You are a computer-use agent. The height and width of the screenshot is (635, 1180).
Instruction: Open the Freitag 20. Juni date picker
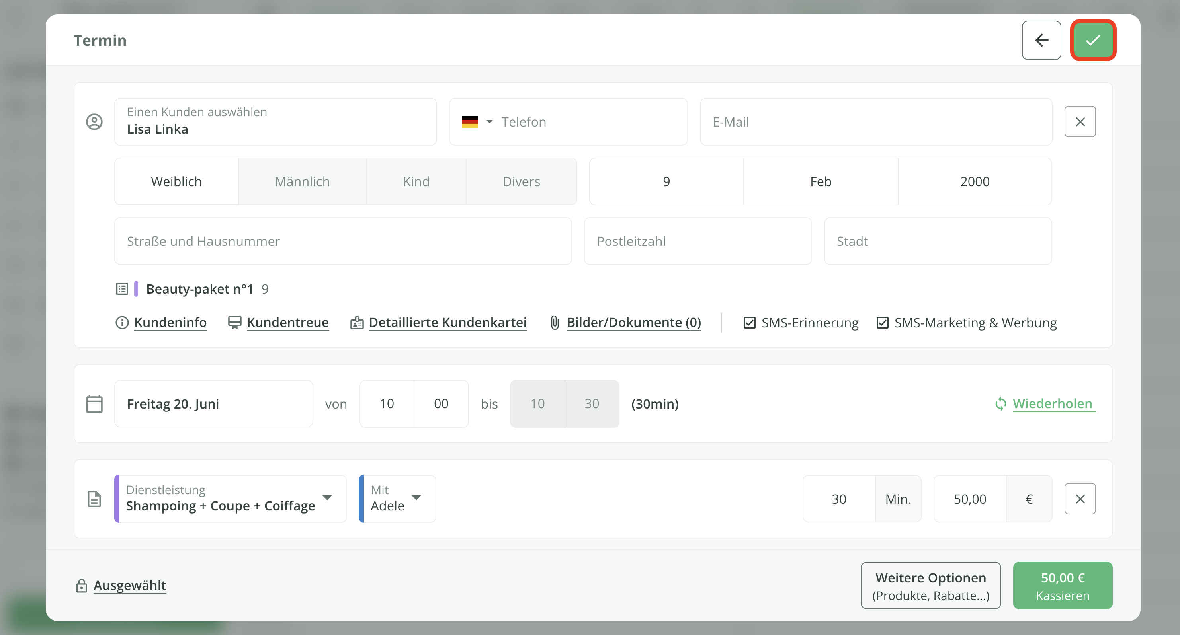click(x=213, y=404)
